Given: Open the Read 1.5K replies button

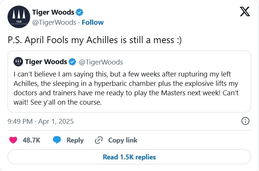Looking at the screenshot, I should tap(129, 157).
